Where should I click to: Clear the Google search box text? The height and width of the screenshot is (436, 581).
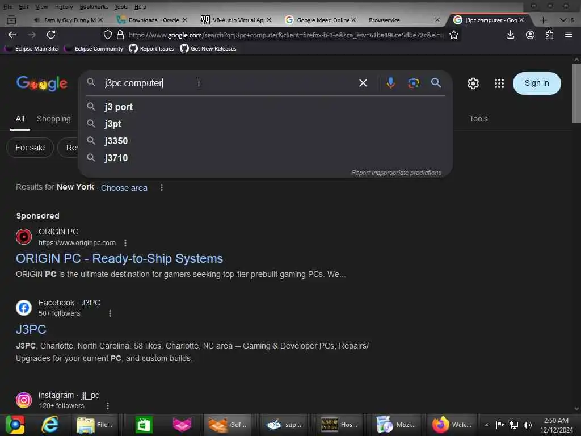click(363, 83)
